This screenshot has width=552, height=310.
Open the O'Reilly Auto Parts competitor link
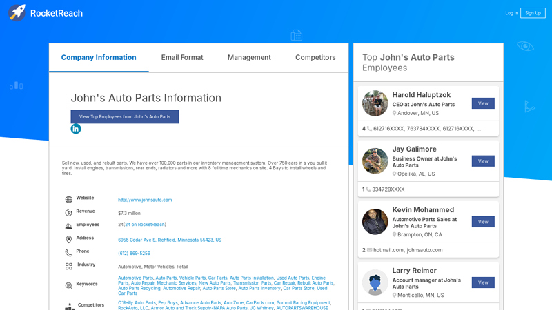point(137,303)
